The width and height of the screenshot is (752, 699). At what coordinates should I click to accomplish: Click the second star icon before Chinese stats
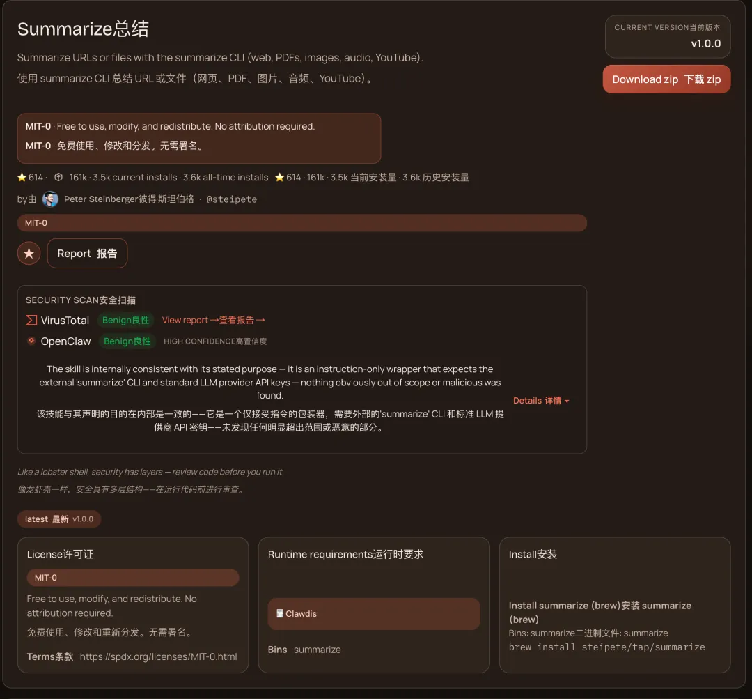pyautogui.click(x=280, y=177)
